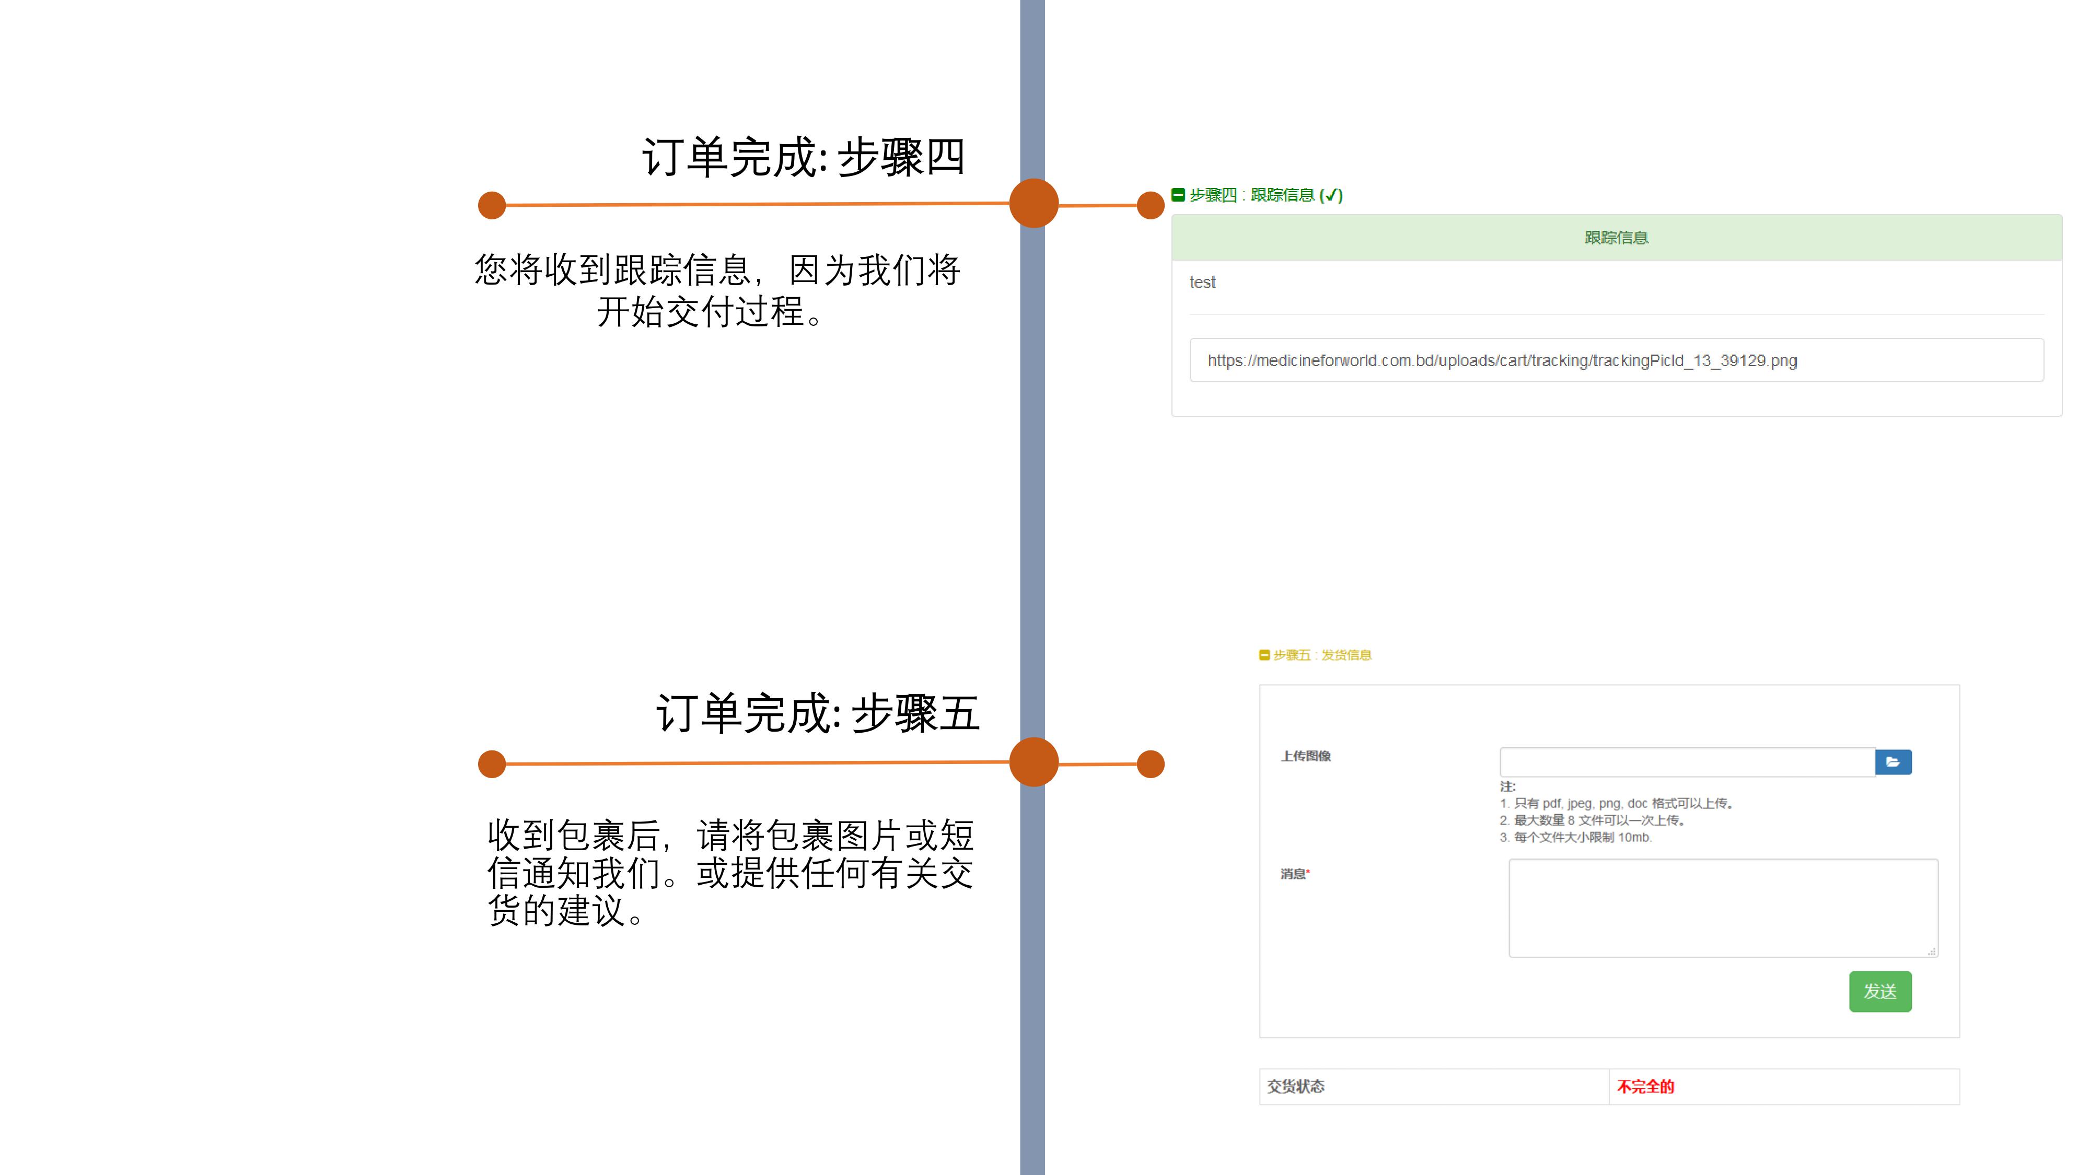
Task: Click the red 不完全的 status text
Action: 1645,1087
